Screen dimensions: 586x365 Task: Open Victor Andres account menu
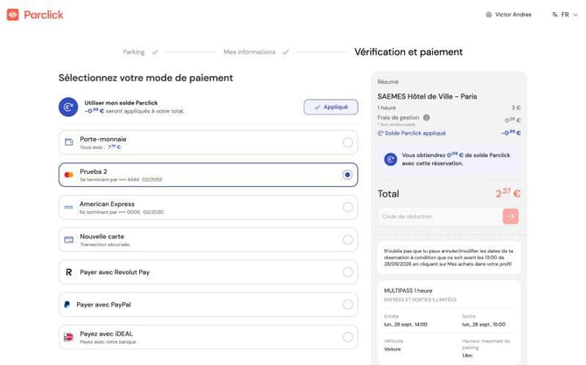pyautogui.click(x=509, y=15)
